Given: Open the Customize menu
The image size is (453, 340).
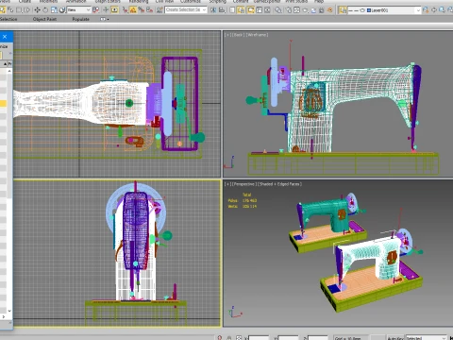Looking at the screenshot, I should pos(191,2).
